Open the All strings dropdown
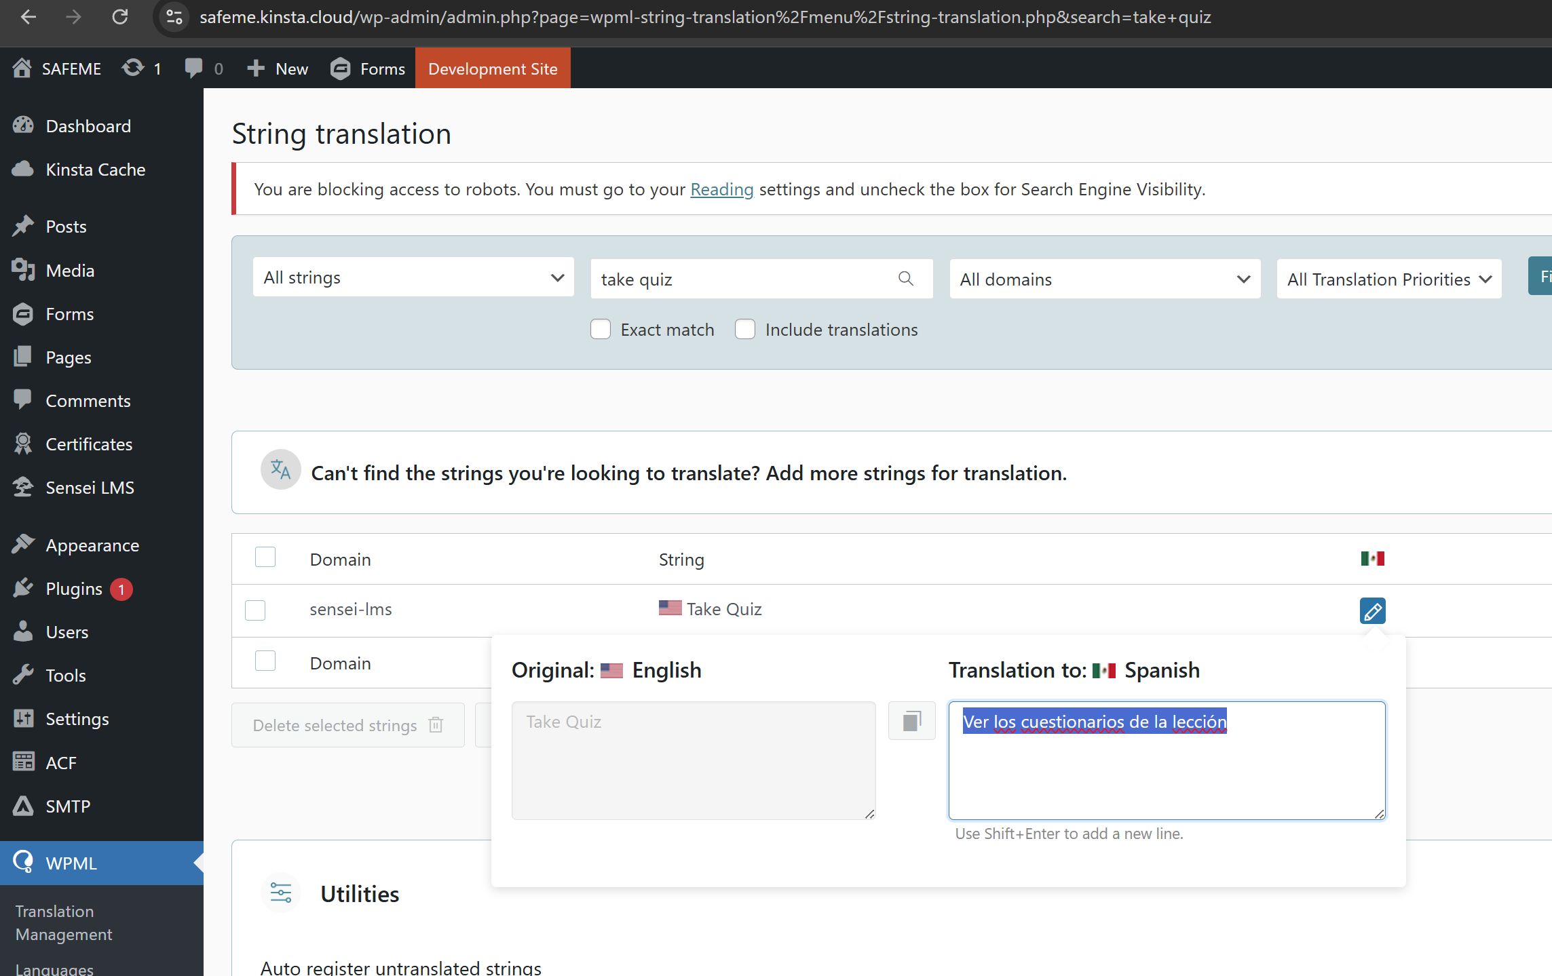This screenshot has width=1552, height=976. (x=413, y=277)
